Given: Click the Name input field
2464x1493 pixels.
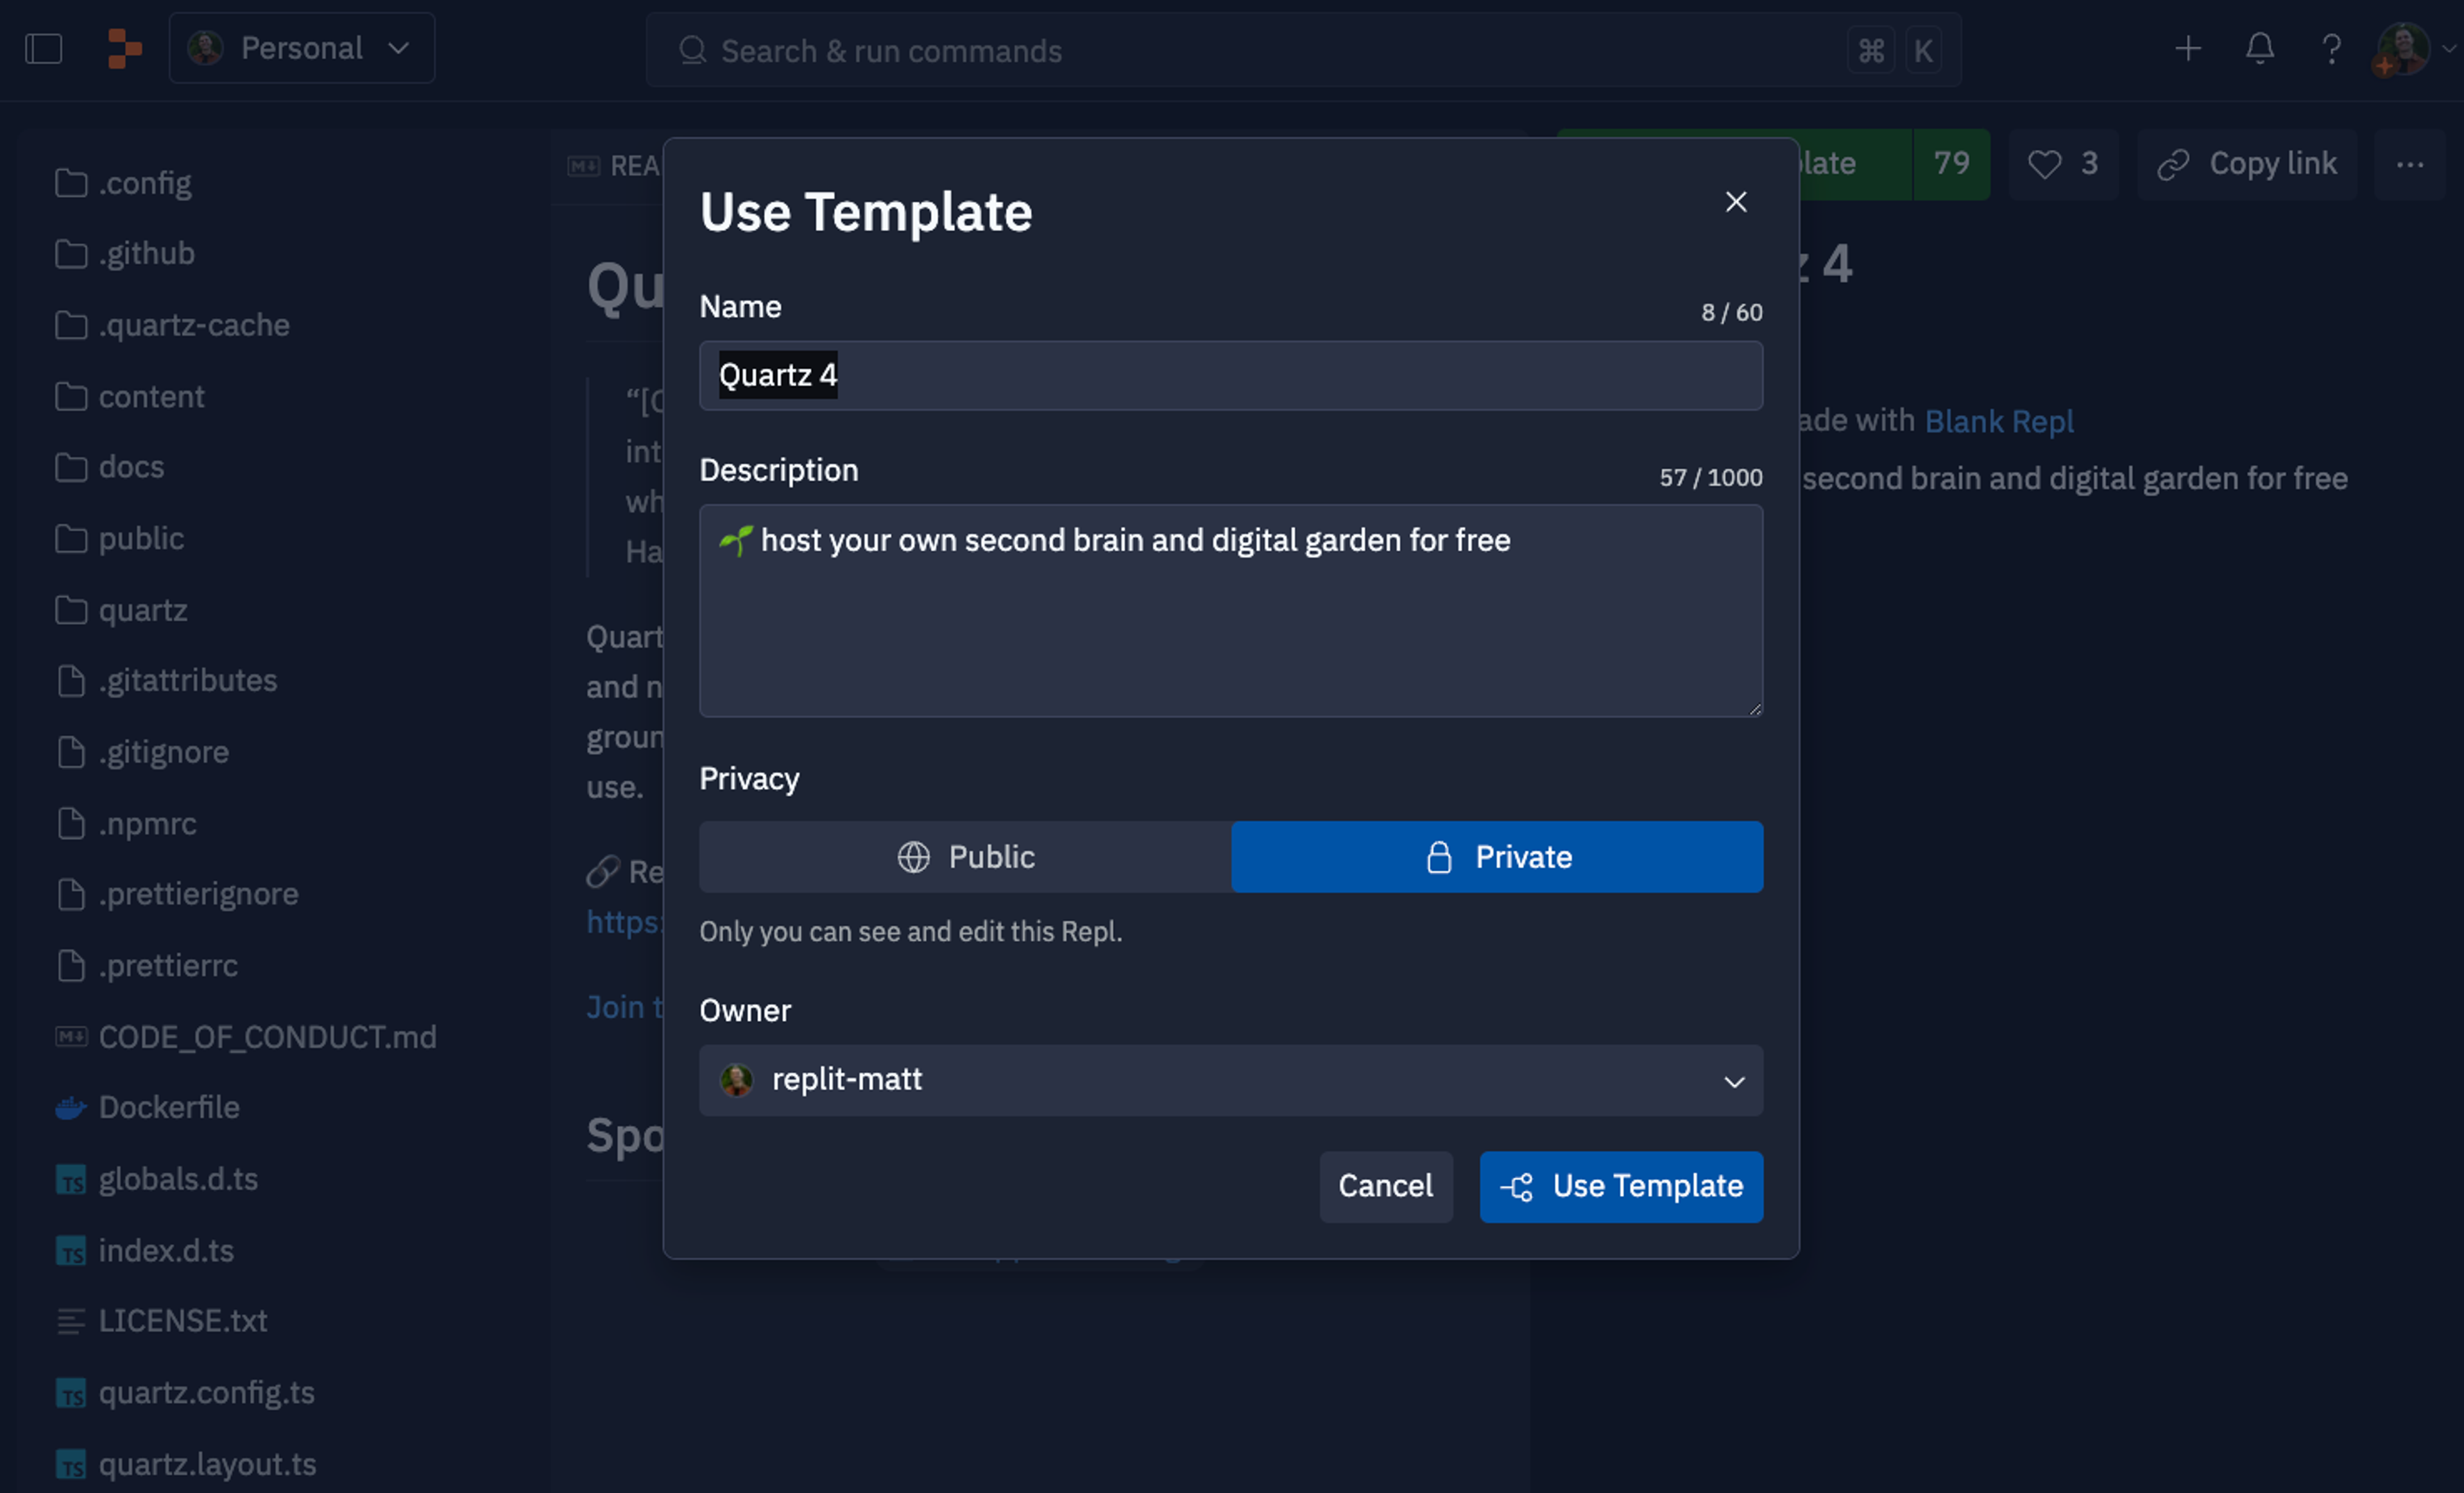Looking at the screenshot, I should coord(1230,376).
